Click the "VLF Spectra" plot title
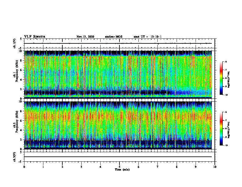This screenshot has height=187, width=242. (x=35, y=37)
